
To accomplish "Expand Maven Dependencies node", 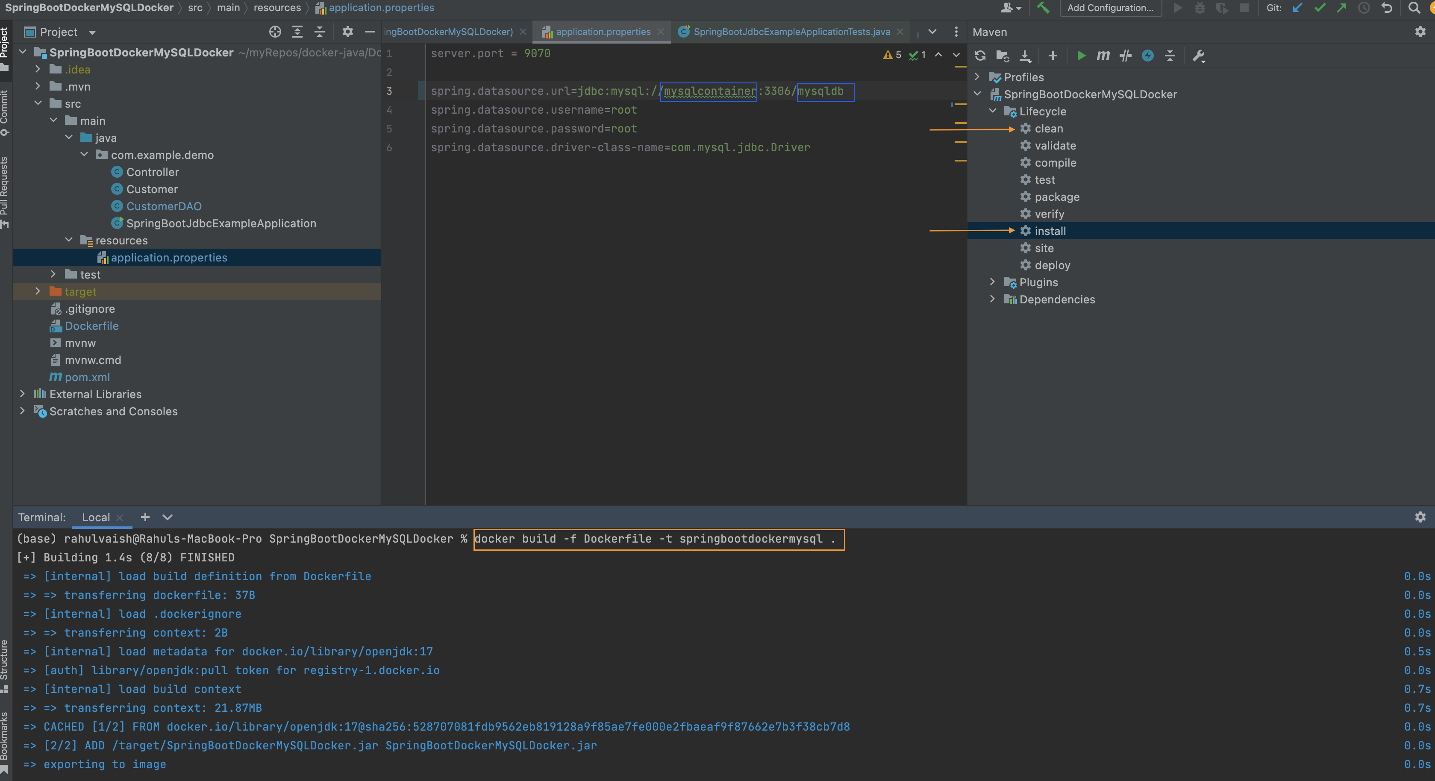I will pos(993,299).
